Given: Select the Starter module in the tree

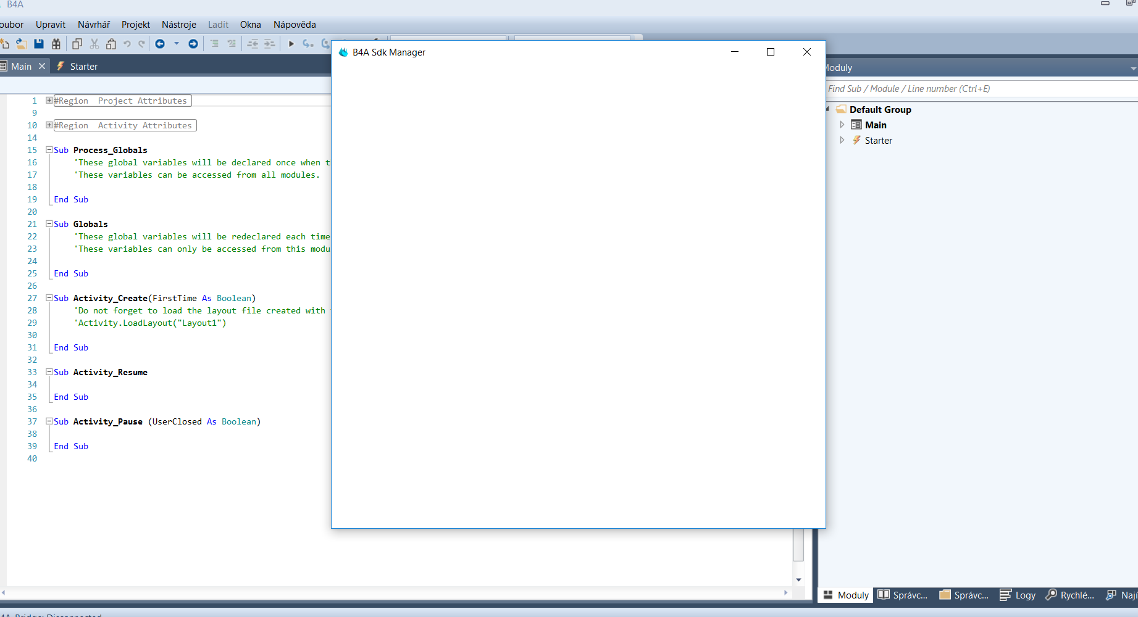Looking at the screenshot, I should [x=878, y=140].
